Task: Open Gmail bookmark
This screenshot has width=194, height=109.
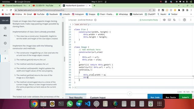Action: (28, 14)
